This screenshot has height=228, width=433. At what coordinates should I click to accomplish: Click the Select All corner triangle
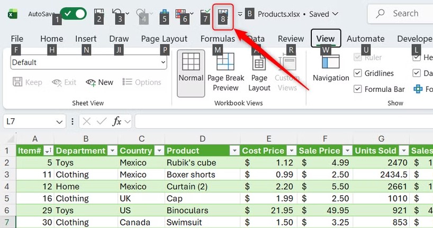coord(10,139)
